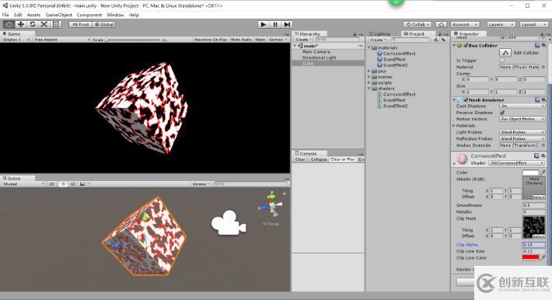Open the GameObject menu
The width and height of the screenshot is (552, 300).
pos(59,15)
